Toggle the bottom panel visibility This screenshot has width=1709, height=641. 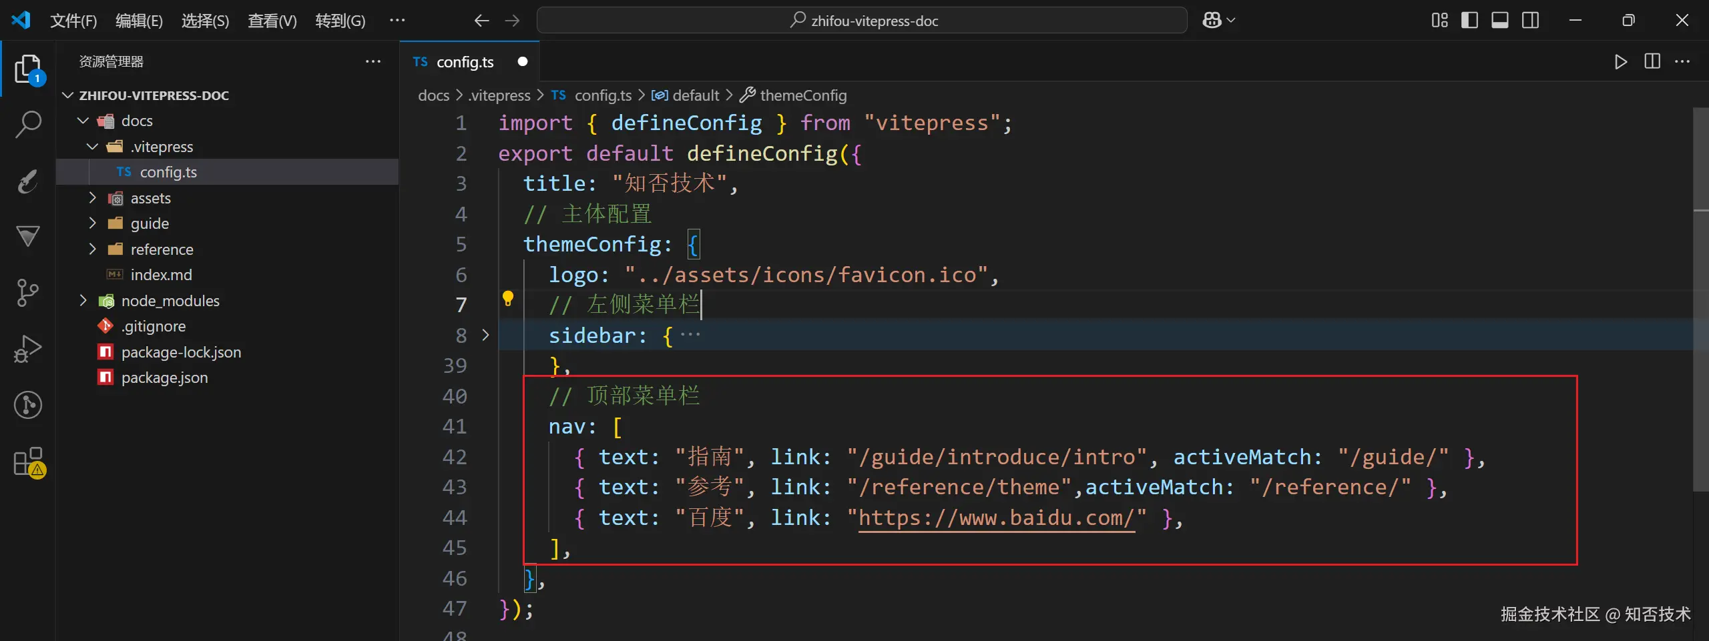pos(1500,21)
